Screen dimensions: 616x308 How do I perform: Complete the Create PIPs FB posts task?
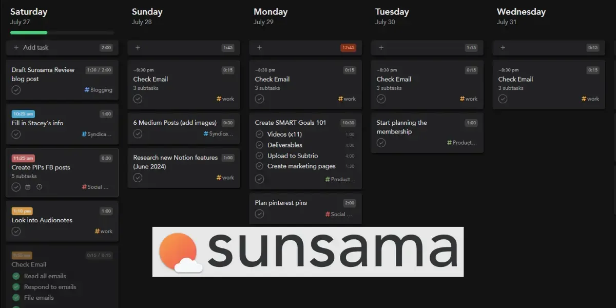click(x=16, y=187)
